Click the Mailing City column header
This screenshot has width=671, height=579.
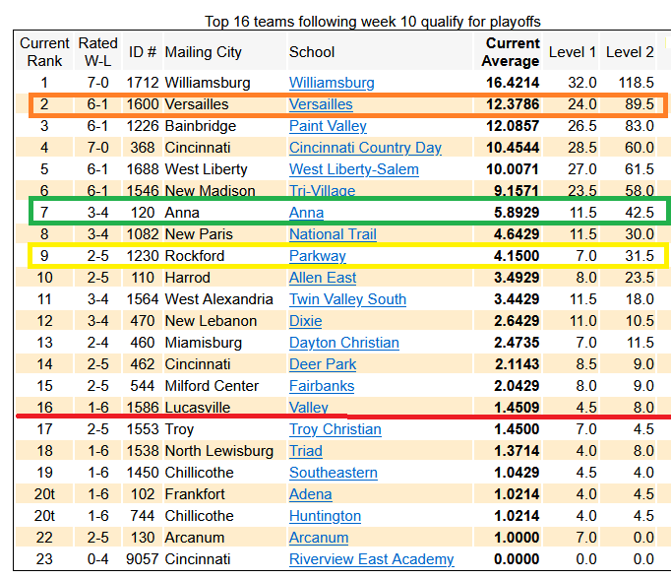pos(204,52)
